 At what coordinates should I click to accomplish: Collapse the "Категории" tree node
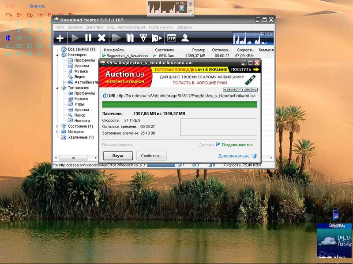(x=57, y=55)
